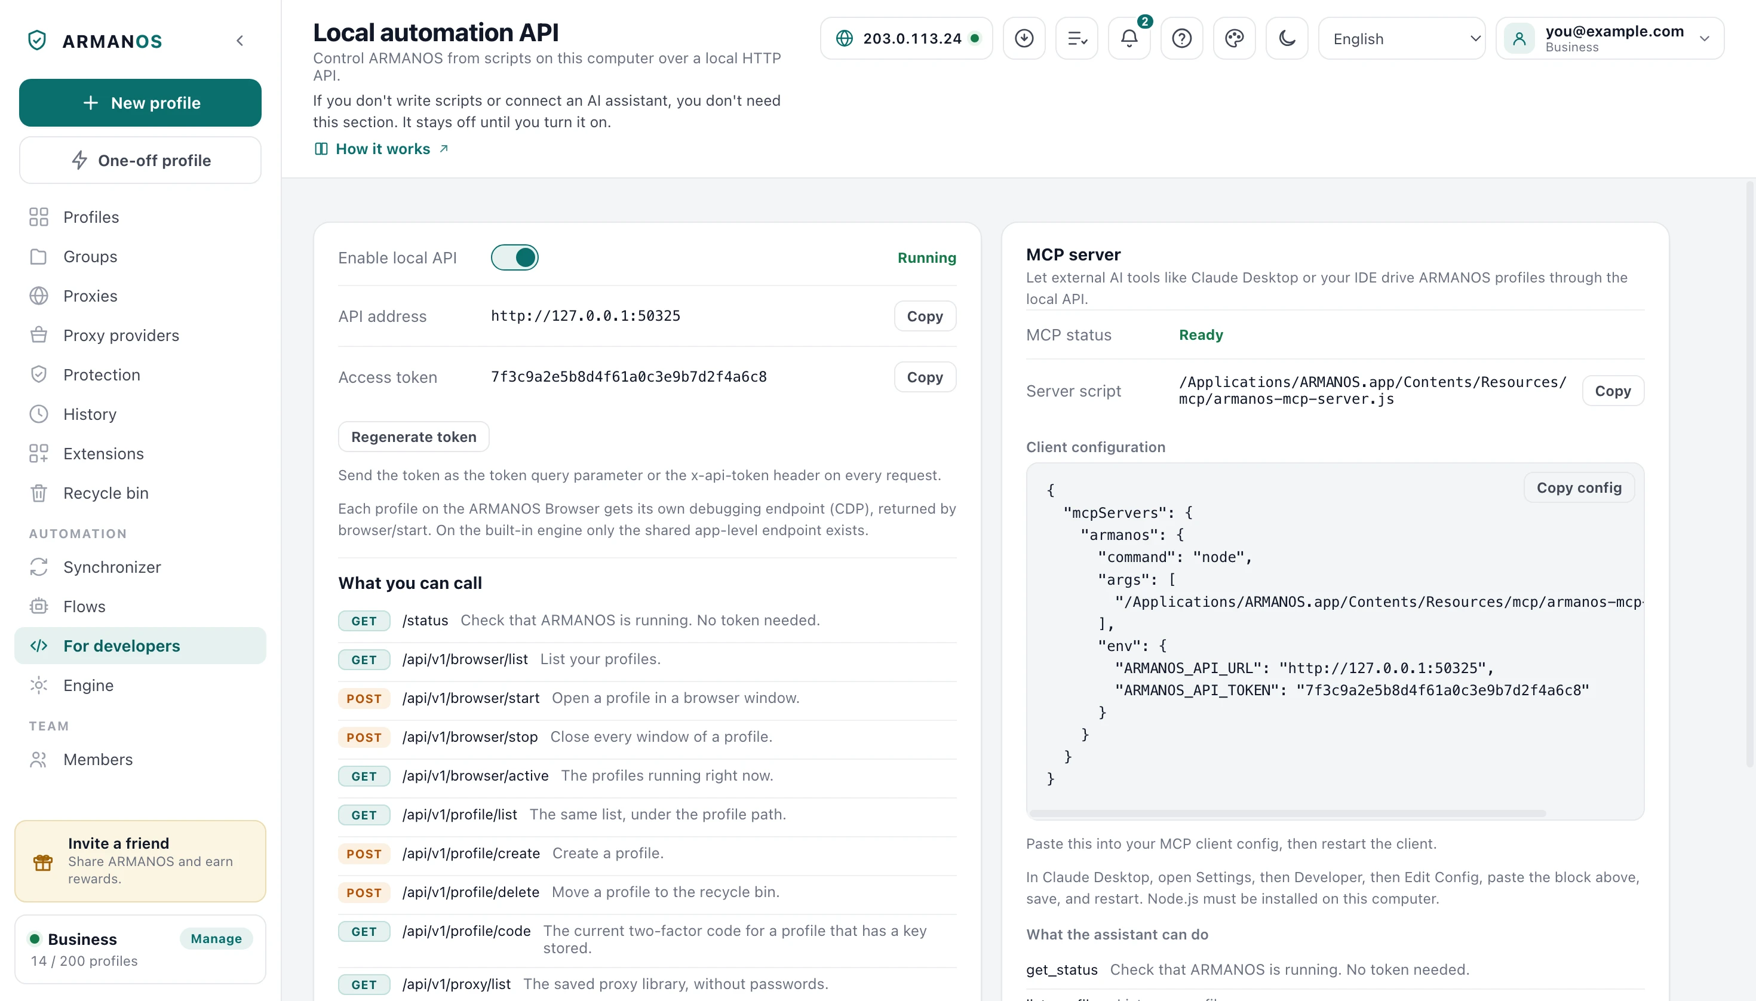Screen dimensions: 1756x1001
Task: Click the /api/v1/browser/start endpoint text
Action: point(470,698)
